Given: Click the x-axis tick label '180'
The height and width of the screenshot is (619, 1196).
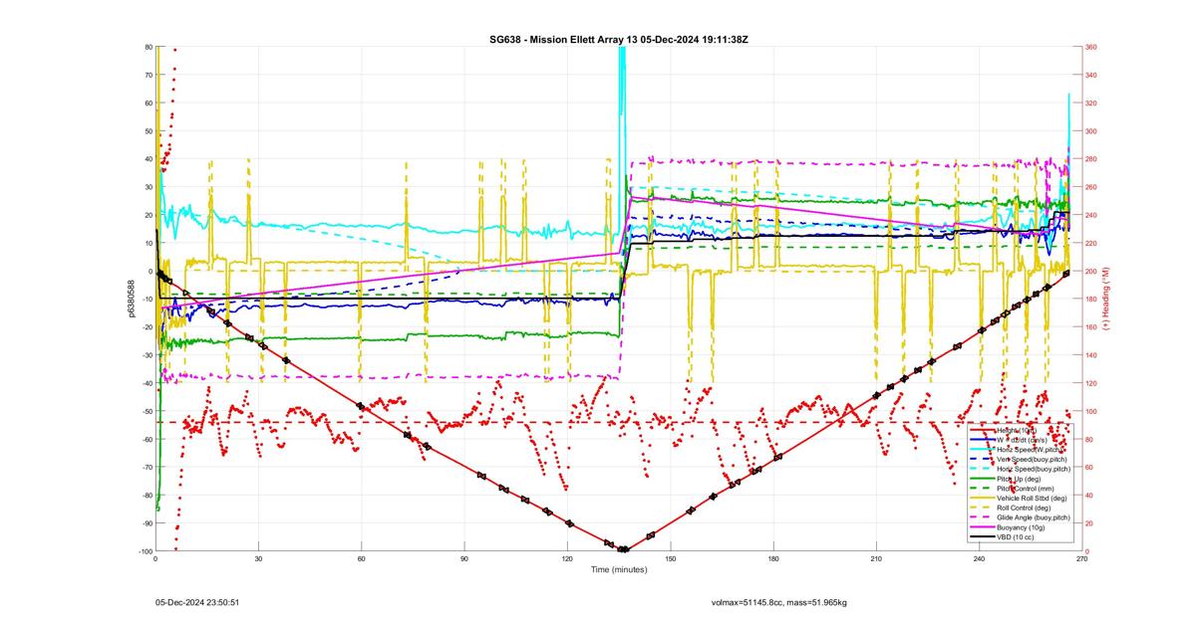Looking at the screenshot, I should click(x=773, y=559).
